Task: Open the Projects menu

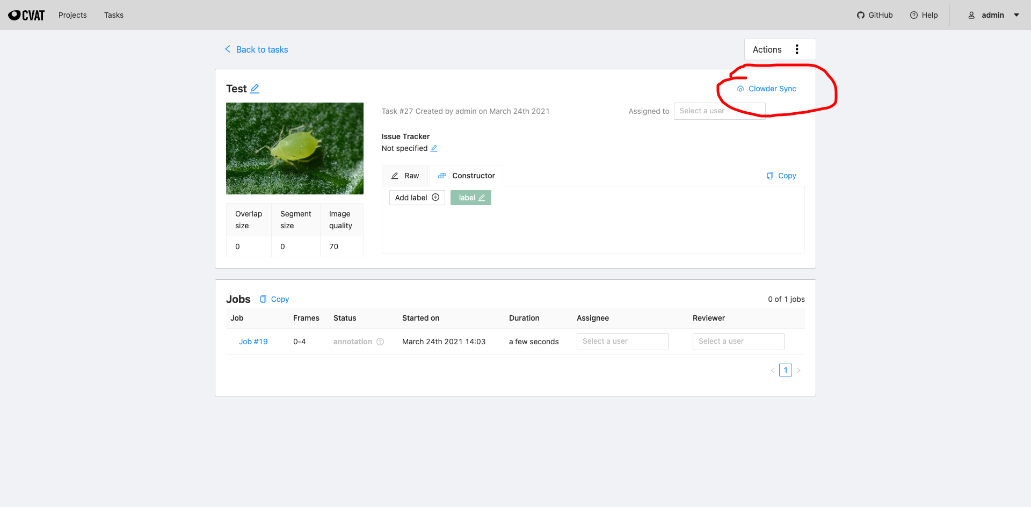Action: (x=72, y=15)
